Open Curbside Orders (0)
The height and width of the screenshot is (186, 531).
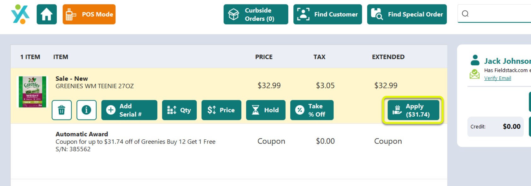point(256,14)
